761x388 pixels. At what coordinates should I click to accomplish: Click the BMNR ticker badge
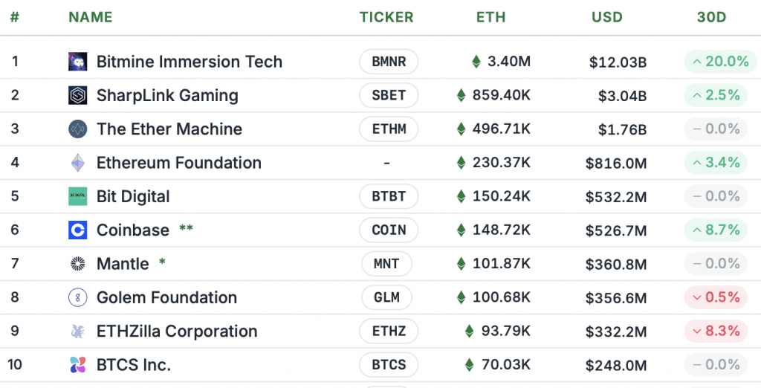(x=389, y=62)
